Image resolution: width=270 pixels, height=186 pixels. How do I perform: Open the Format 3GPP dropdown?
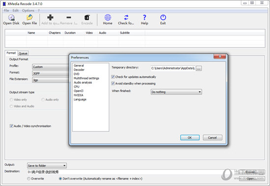click(x=51, y=73)
